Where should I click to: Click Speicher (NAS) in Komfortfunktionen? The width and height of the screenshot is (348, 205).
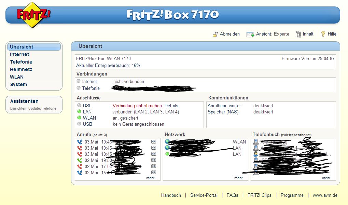pyautogui.click(x=223, y=112)
